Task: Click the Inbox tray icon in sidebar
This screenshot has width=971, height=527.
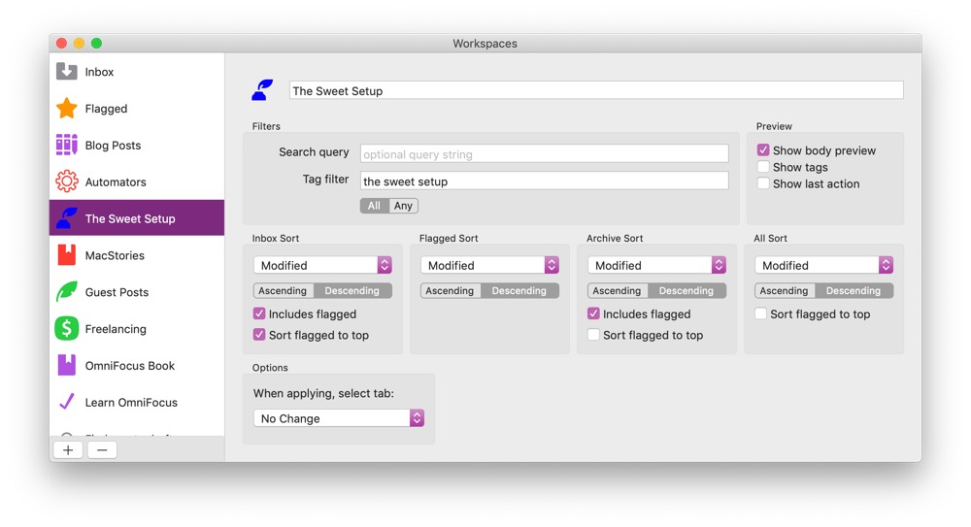Action: tap(67, 71)
